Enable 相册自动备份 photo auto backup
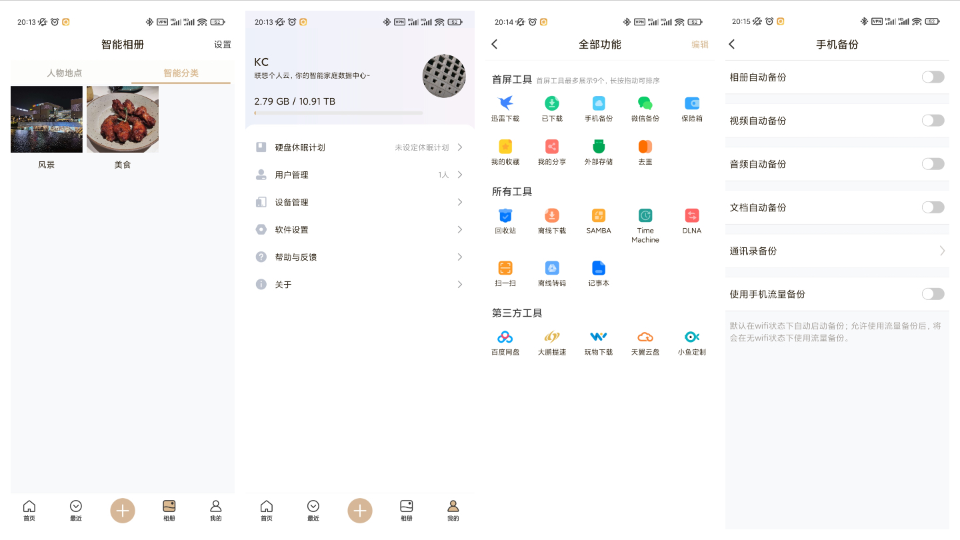Image resolution: width=960 pixels, height=540 pixels. tap(932, 77)
